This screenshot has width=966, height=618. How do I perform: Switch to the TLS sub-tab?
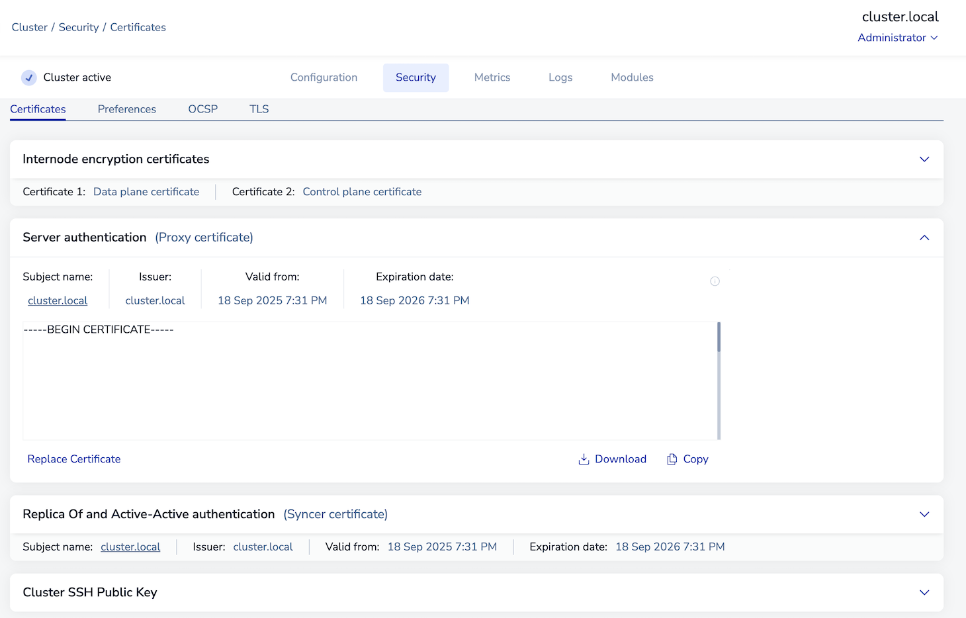pyautogui.click(x=259, y=109)
